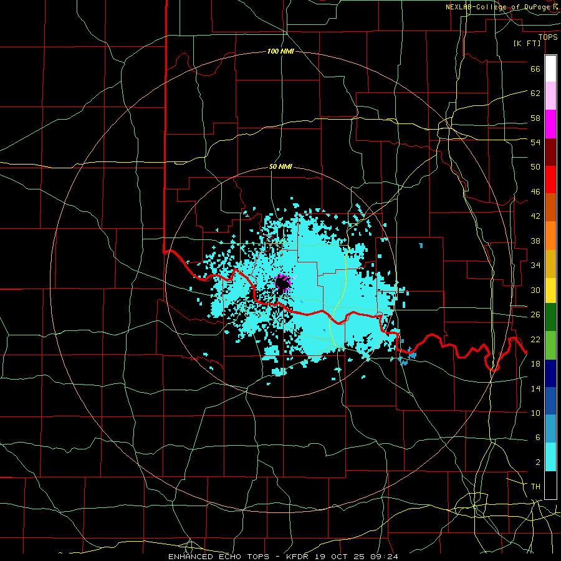This screenshot has height=561, width=561.
Task: Click the legend value 58
Action: tap(535, 118)
